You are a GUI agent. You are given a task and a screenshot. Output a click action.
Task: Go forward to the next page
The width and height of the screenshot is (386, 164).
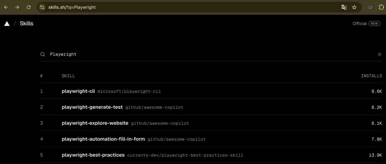pos(17,7)
